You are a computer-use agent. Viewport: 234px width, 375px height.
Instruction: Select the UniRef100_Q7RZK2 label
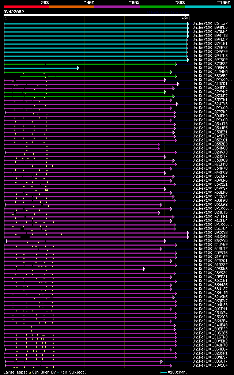click(210, 112)
